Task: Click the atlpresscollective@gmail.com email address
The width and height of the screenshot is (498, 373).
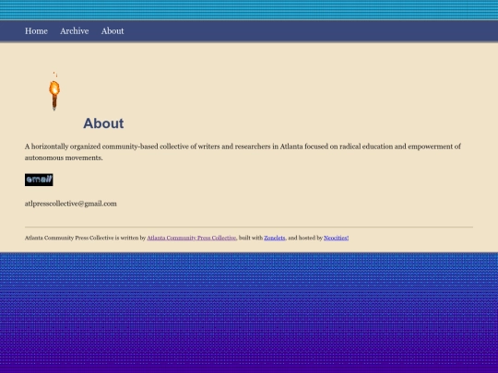Action: [71, 204]
